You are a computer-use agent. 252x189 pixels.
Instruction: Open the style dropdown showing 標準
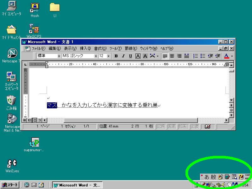point(59,56)
